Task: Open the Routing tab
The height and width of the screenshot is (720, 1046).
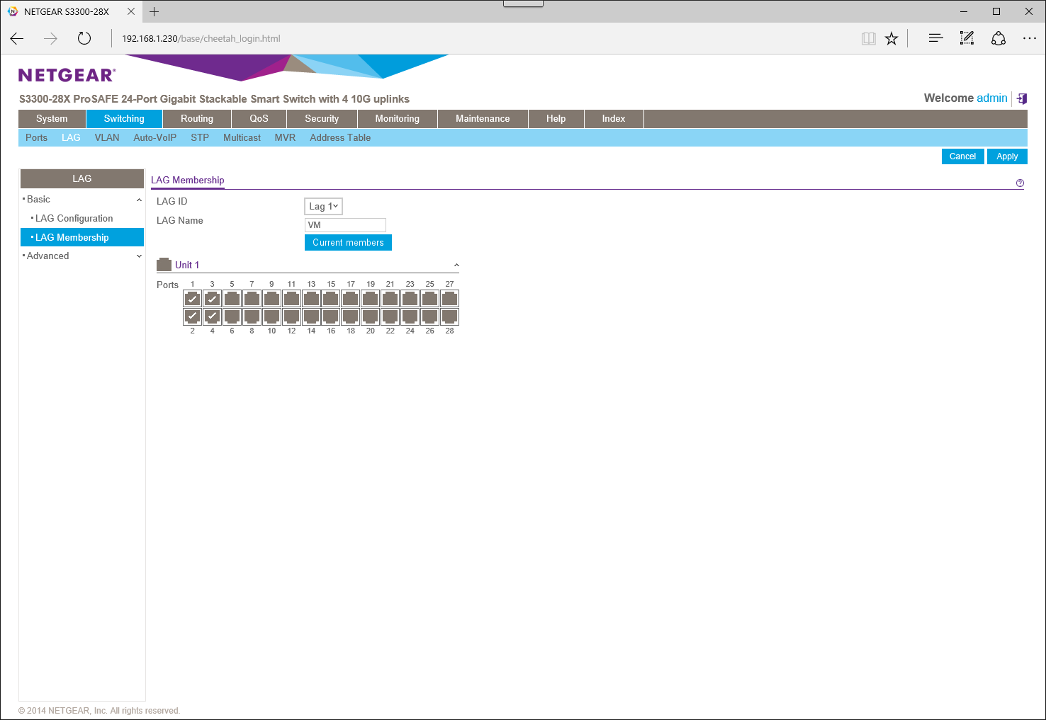Action: [x=197, y=119]
